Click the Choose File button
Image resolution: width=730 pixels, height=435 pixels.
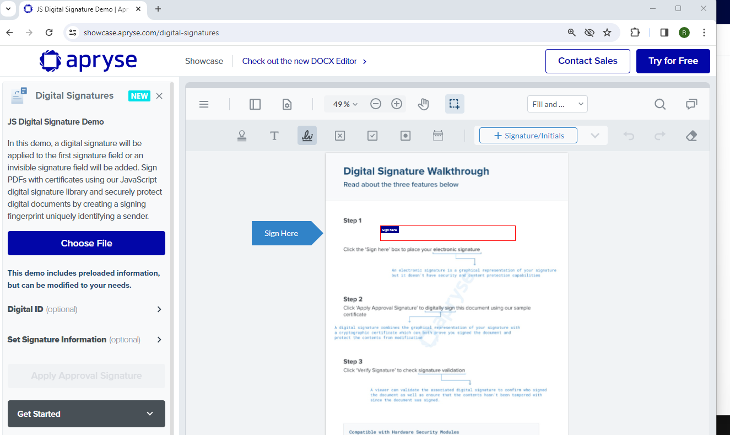tap(86, 243)
